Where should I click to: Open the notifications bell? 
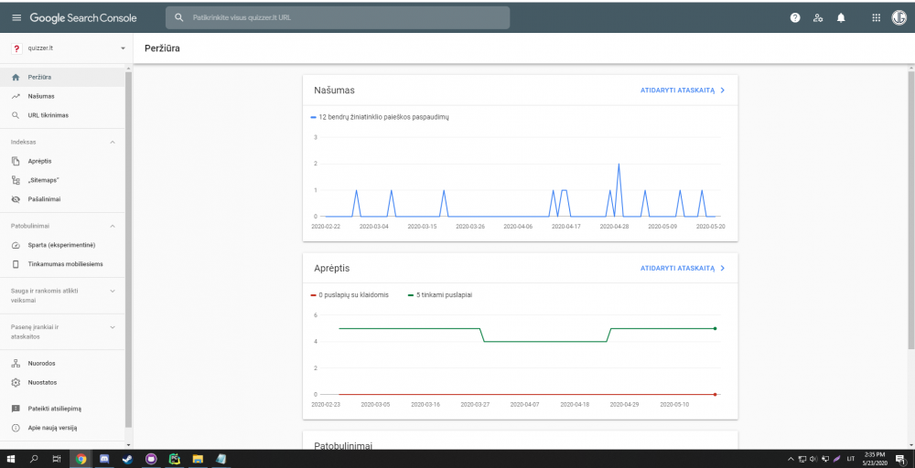pos(841,18)
